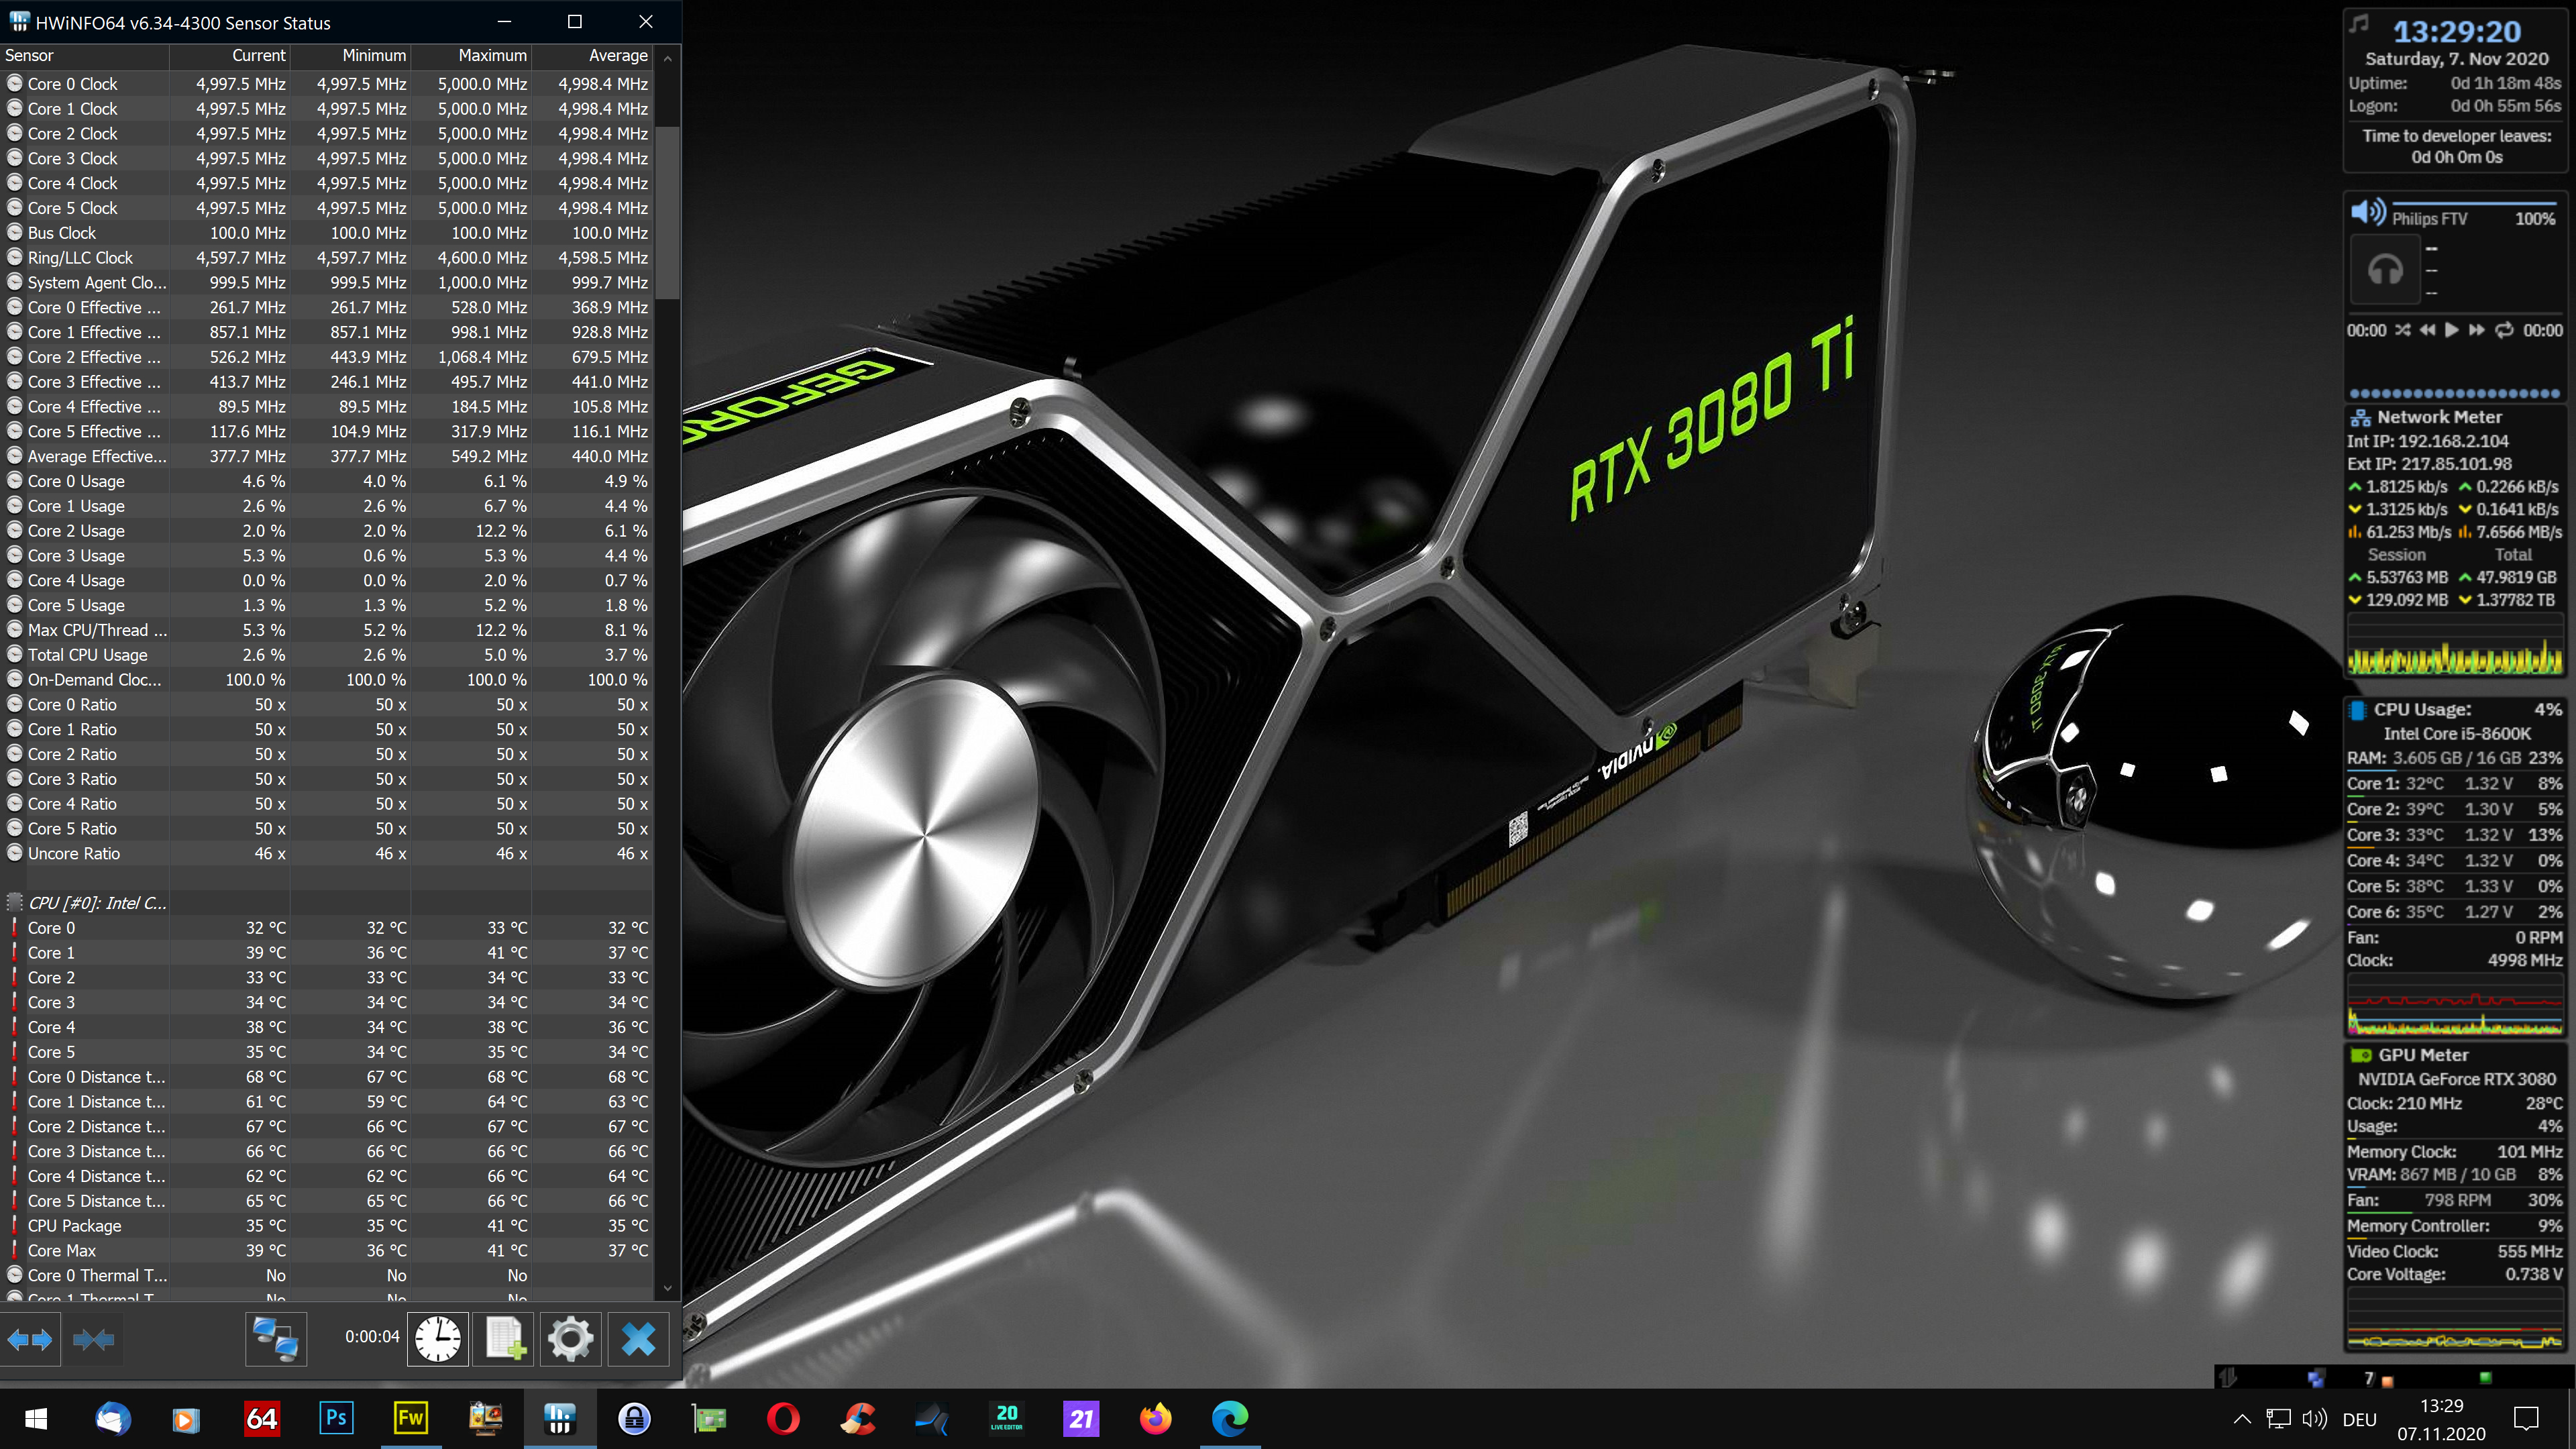The width and height of the screenshot is (2576, 1449).
Task: Click the expand columns arrows button
Action: (30, 1338)
